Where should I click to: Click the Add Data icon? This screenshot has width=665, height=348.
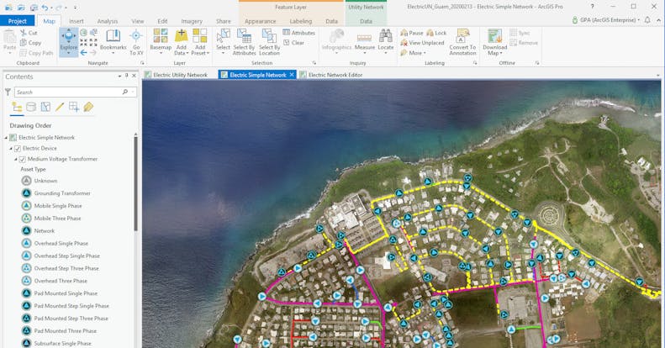click(x=181, y=35)
